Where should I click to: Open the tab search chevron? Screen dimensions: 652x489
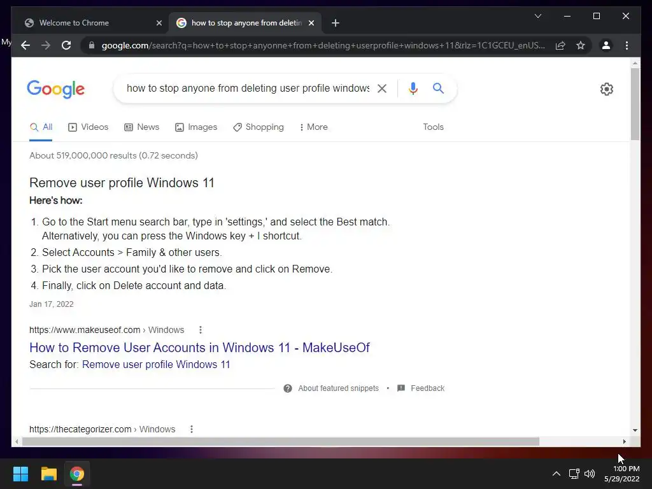click(x=537, y=16)
